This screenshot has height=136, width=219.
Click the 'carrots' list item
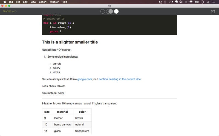click(x=57, y=64)
